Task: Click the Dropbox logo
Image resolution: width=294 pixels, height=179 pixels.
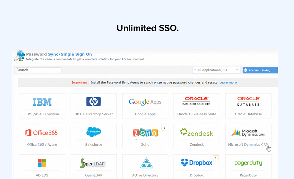Action: 196,163
